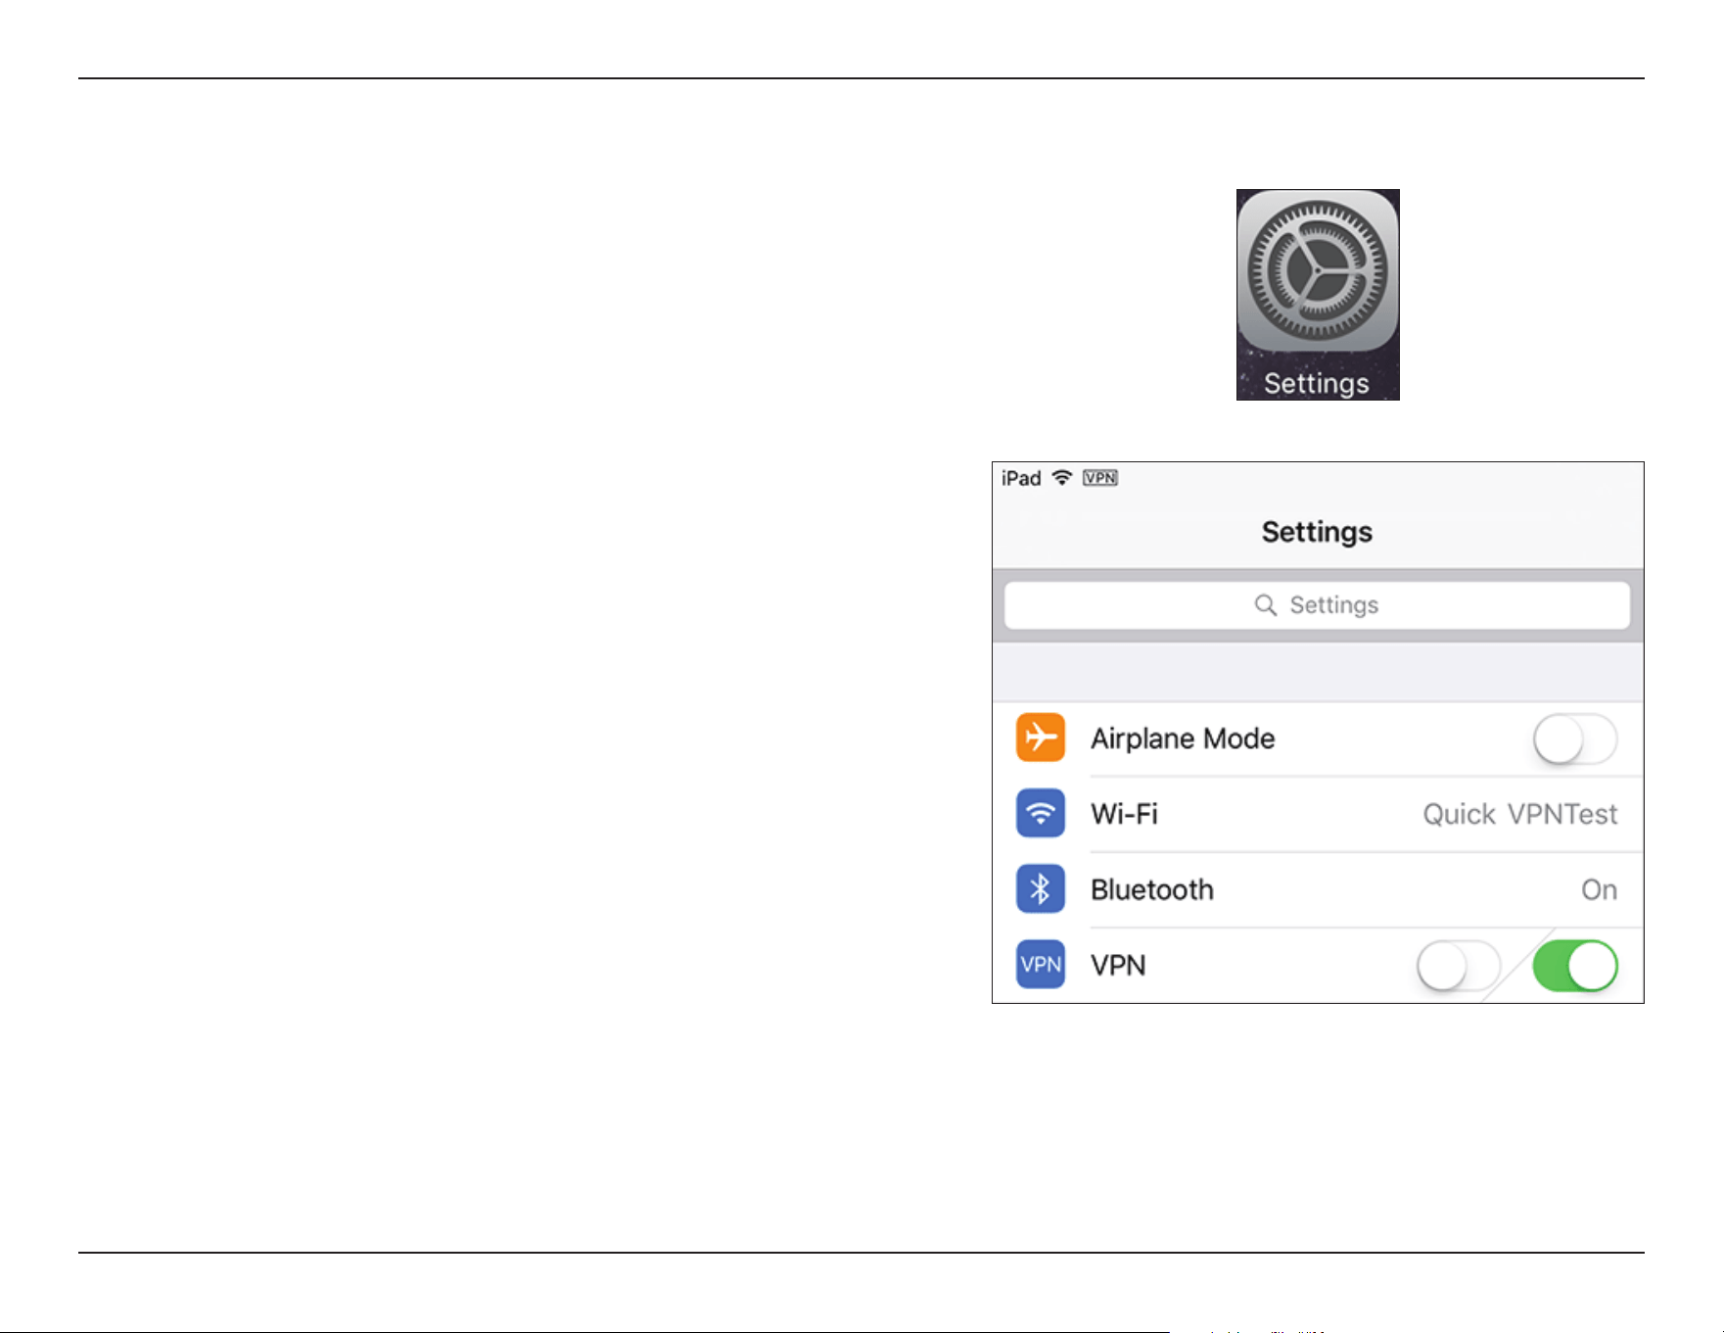Toggle the green enabled VPN switch

pos(1575,966)
